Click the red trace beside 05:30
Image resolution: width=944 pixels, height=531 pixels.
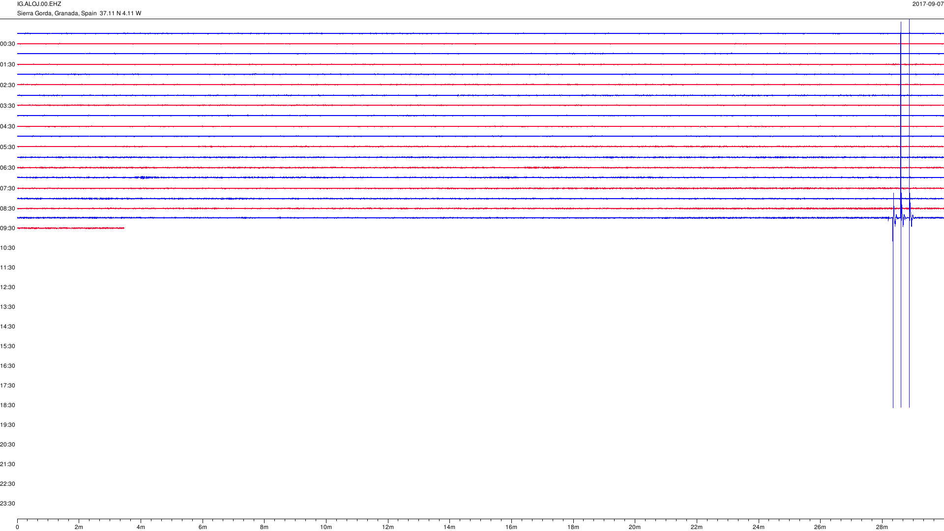coord(480,147)
